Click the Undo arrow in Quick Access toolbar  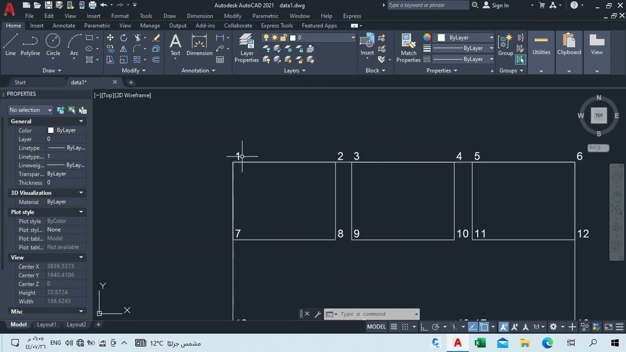(104, 5)
